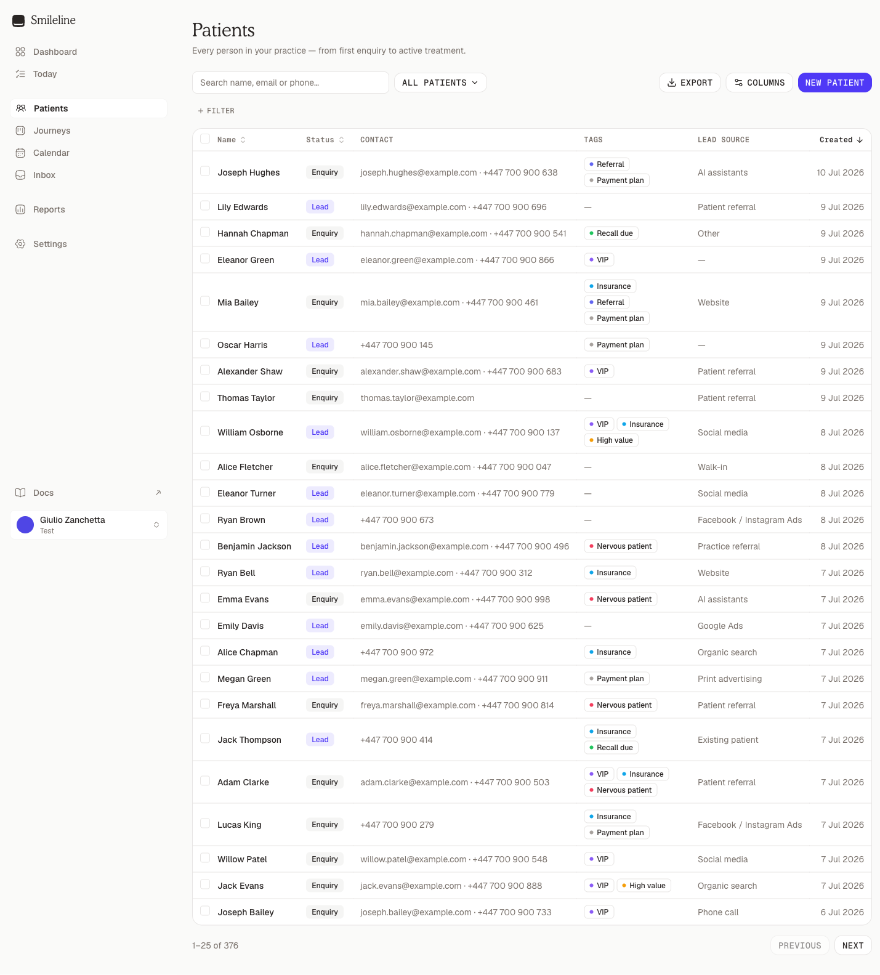Click the Settings gear icon
This screenshot has height=975, width=880.
[20, 244]
